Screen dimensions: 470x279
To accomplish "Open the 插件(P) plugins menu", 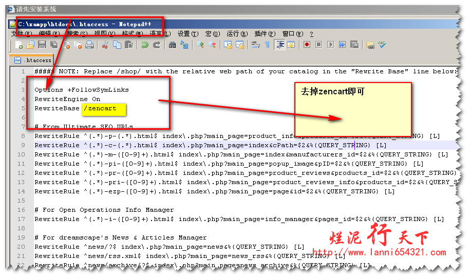I will [265, 34].
